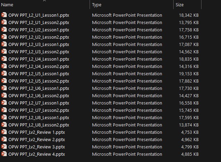This screenshot has height=162, width=221.
Task: Click the PowerPoint icon for OPW PPT_L2_U7_Lesson1.pptx
Action: (4, 103)
